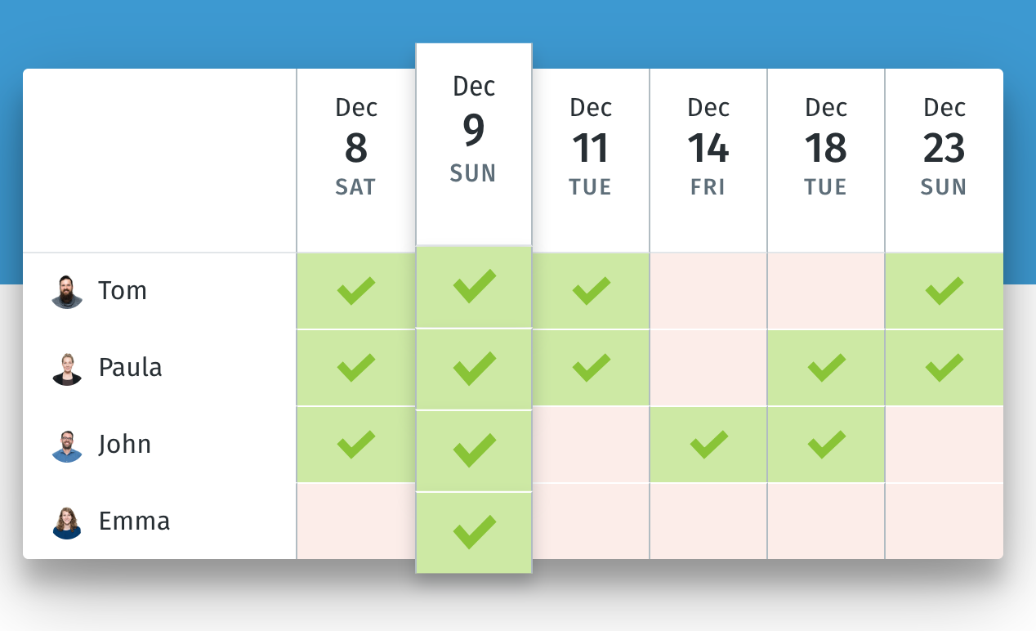Select Paula's checkmark for Dec 23
This screenshot has width=1036, height=631.
pyautogui.click(x=944, y=367)
